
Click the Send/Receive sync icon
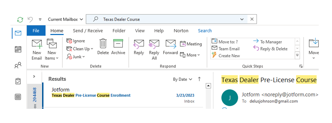(20, 20)
